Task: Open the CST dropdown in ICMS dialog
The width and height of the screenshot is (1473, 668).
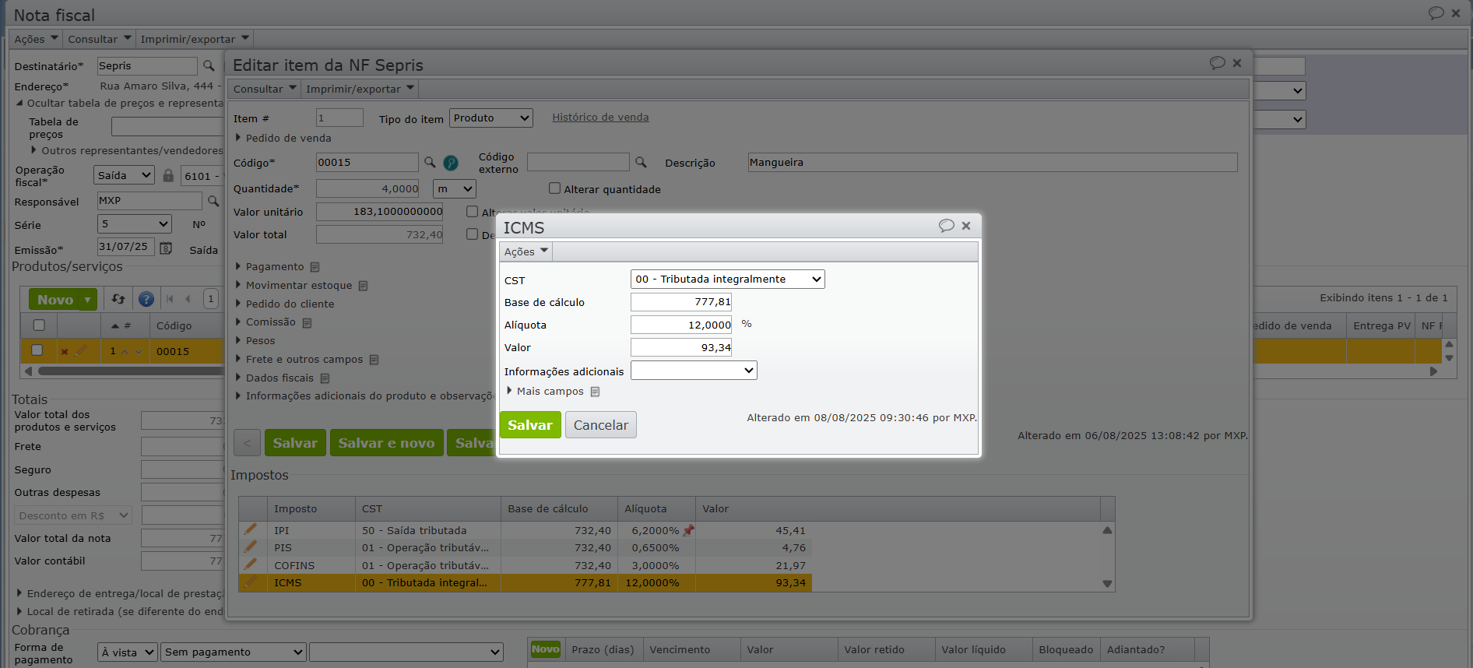Action: coord(727,279)
